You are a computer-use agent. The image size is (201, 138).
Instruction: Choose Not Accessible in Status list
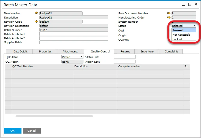pyautogui.click(x=181, y=35)
